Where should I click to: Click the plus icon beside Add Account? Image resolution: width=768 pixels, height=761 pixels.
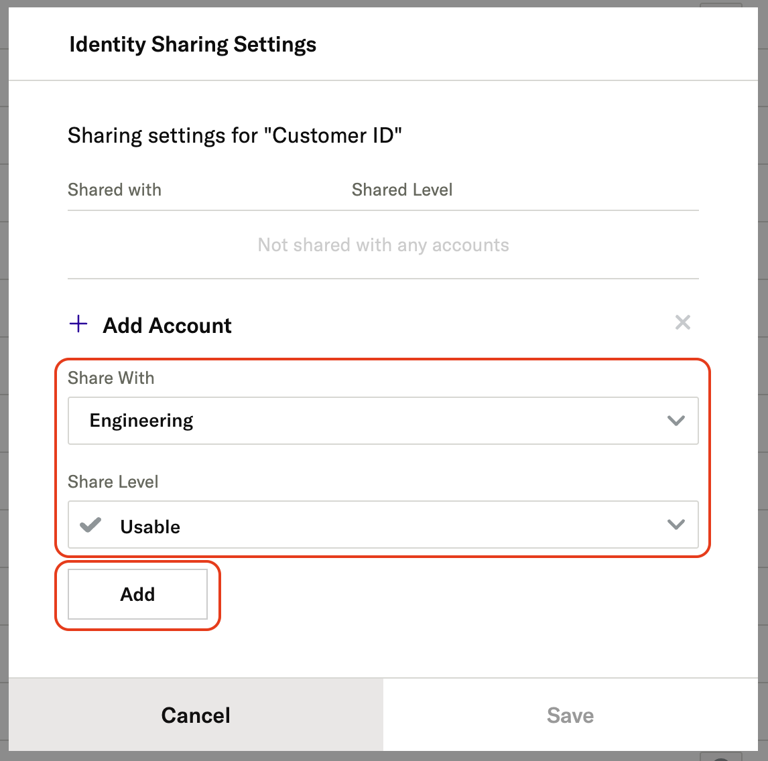(x=78, y=325)
